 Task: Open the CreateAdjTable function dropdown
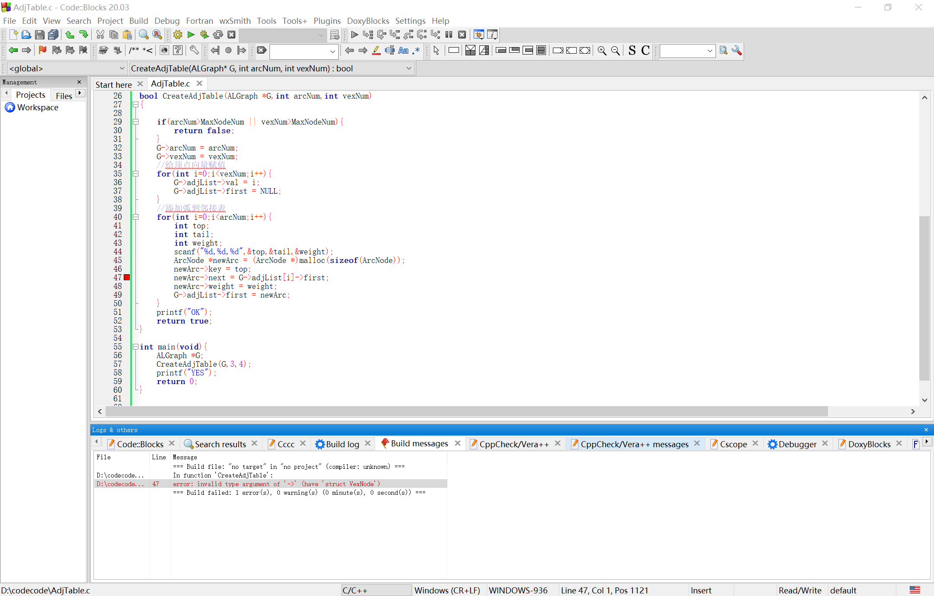(x=271, y=68)
